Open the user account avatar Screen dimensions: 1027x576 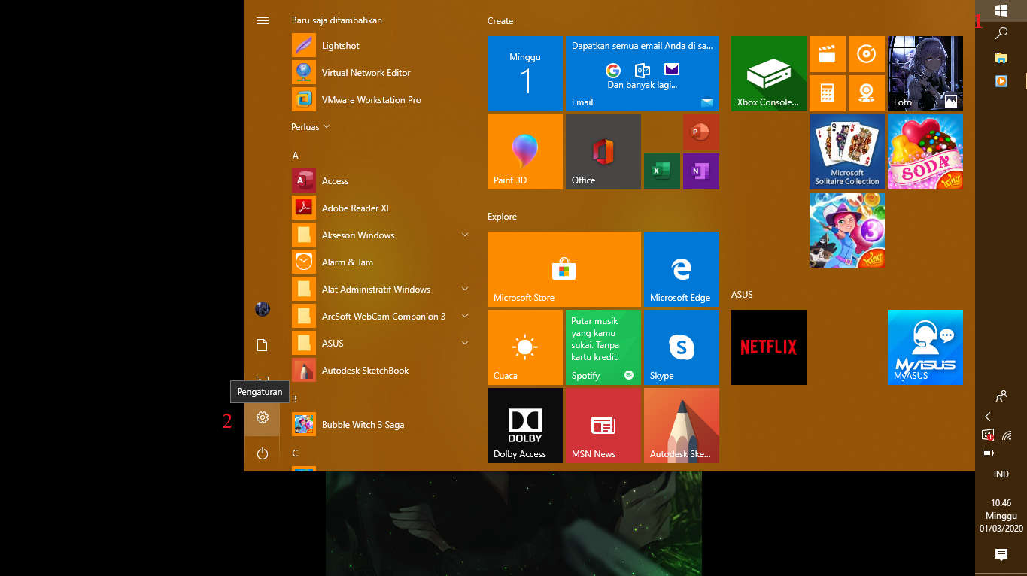[x=263, y=309]
